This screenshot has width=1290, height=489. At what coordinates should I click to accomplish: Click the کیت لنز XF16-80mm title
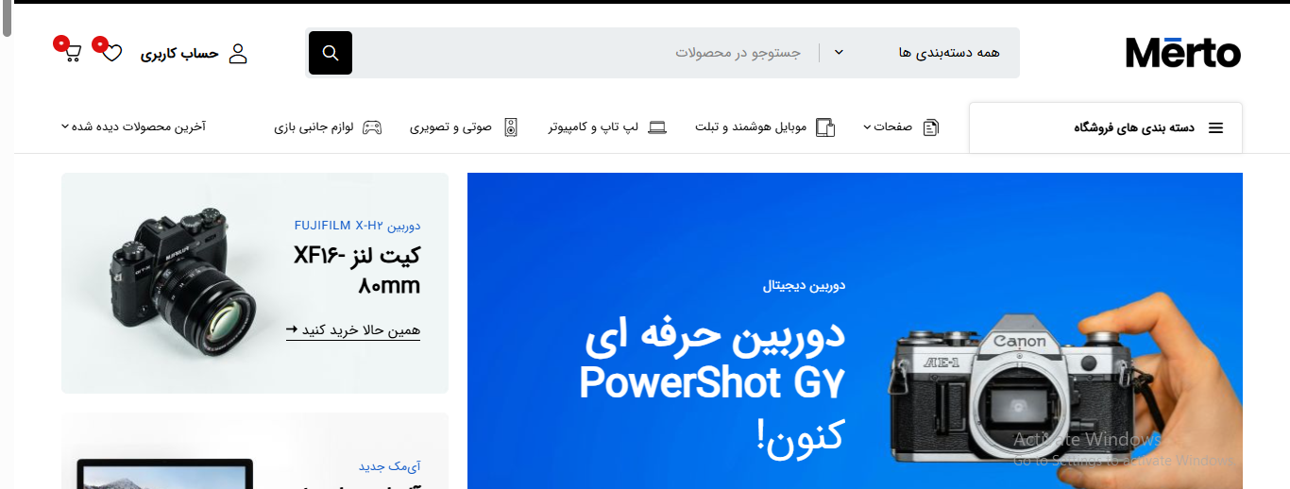coord(357,270)
